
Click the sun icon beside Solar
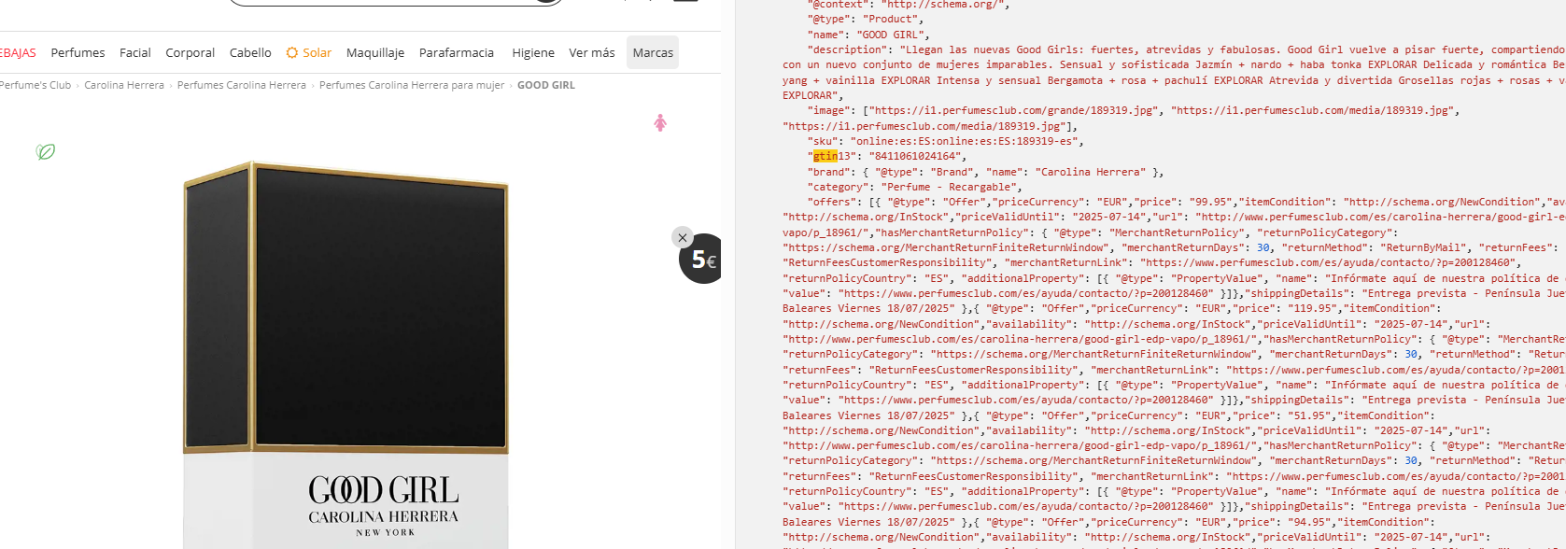[292, 52]
